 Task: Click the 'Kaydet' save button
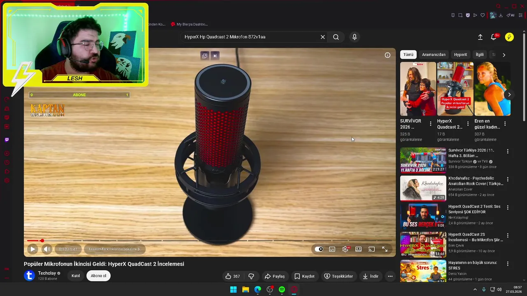tap(304, 276)
